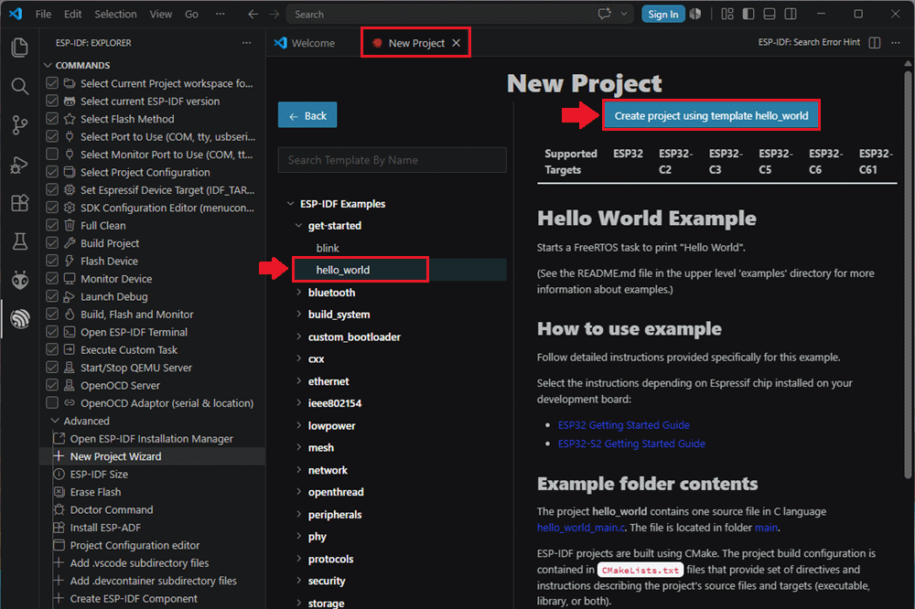Open PlatformIO alien head icon

pos(20,281)
